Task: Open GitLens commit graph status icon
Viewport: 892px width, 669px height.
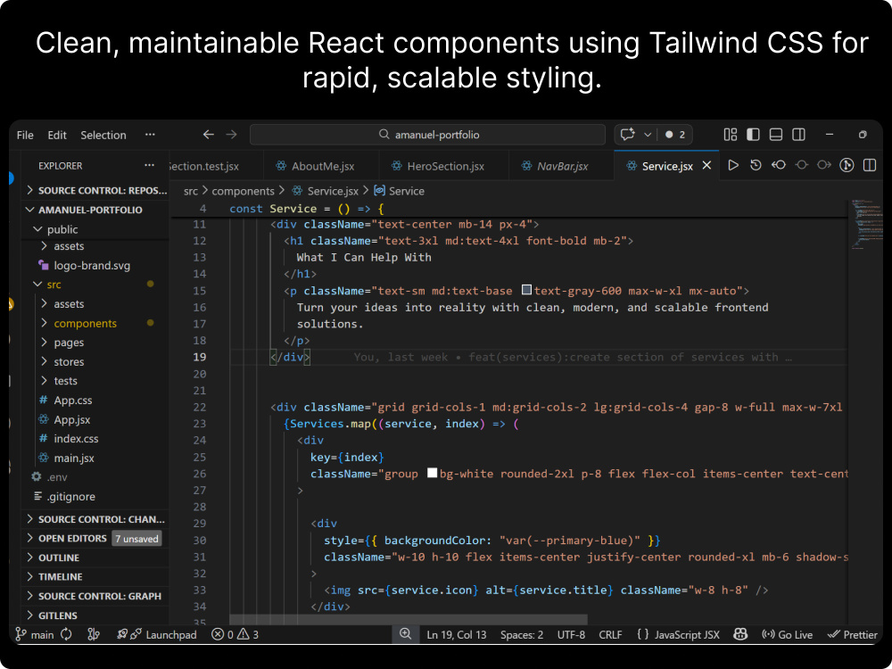Action: [x=94, y=634]
